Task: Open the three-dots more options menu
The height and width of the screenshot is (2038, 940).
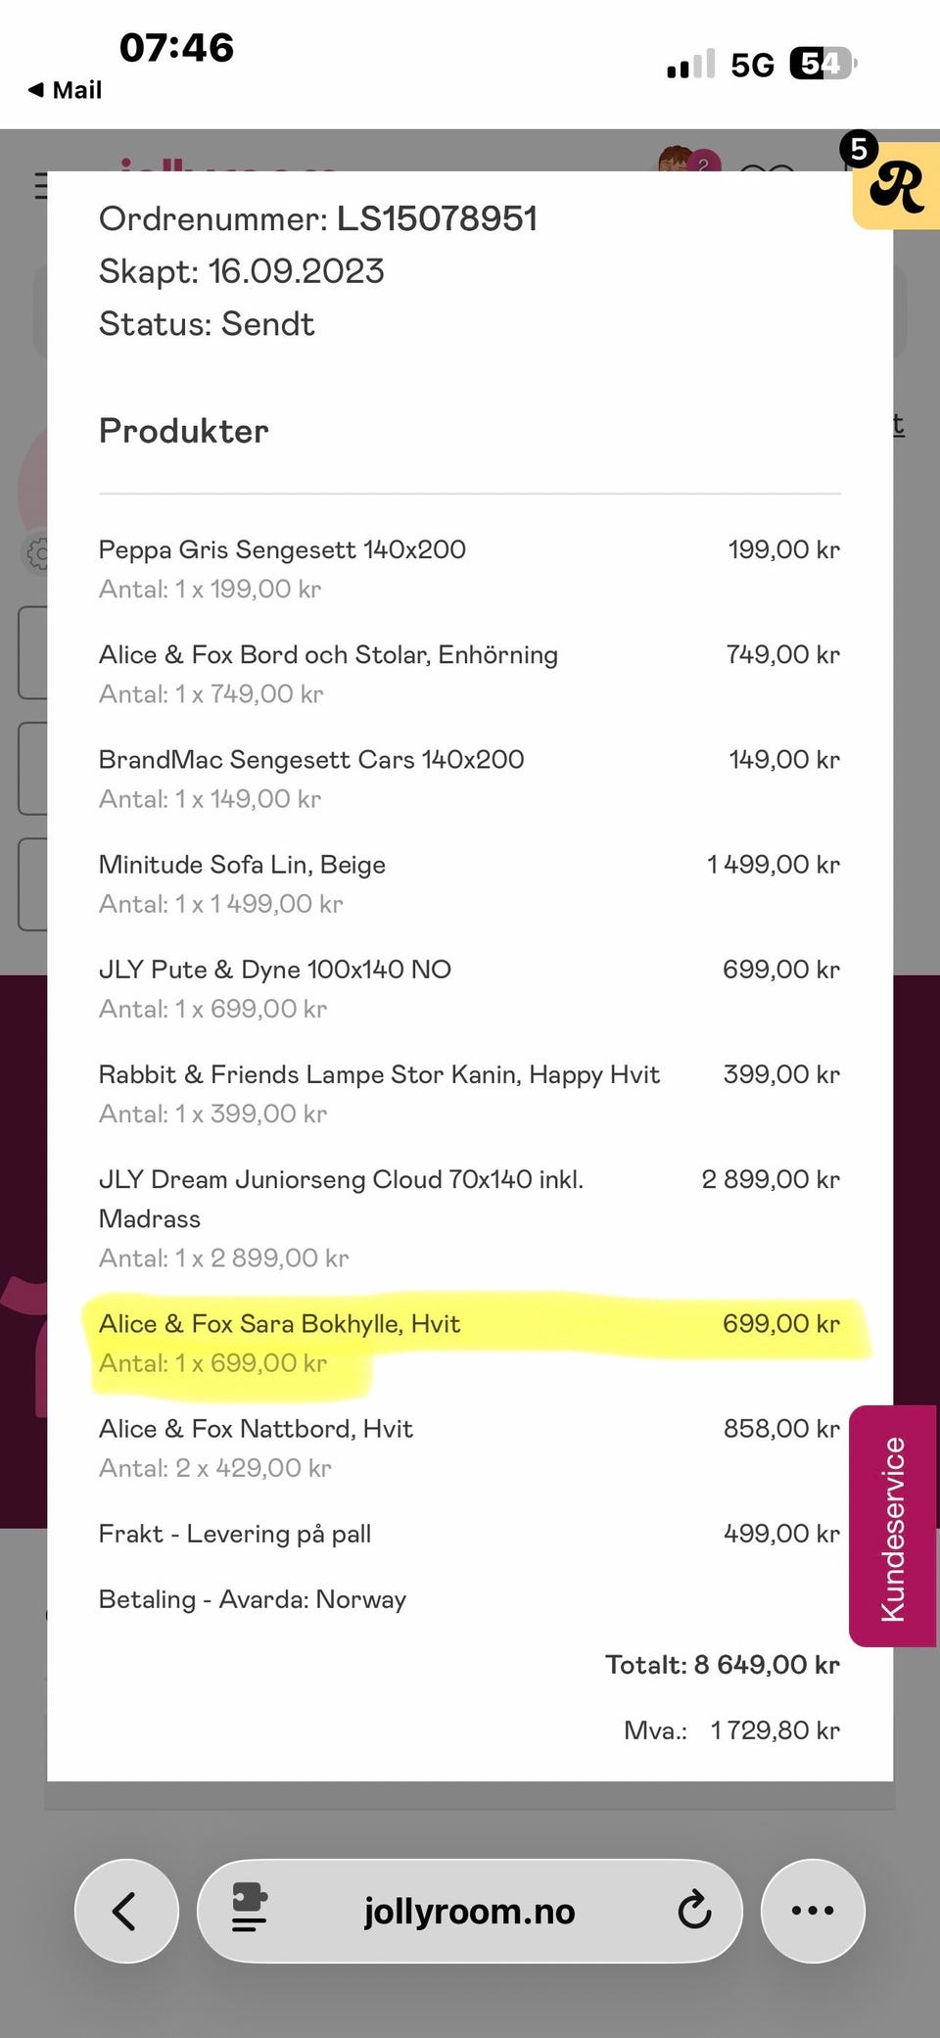Action: (x=813, y=1910)
